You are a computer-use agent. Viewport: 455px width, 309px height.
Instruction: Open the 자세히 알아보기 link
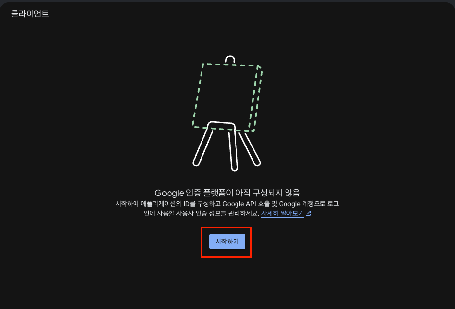282,213
